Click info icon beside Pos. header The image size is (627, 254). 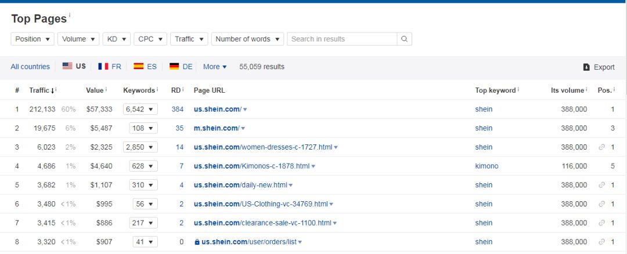pyautogui.click(x=614, y=90)
